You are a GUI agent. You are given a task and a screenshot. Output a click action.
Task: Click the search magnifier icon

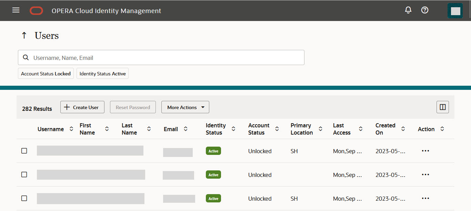(26, 57)
